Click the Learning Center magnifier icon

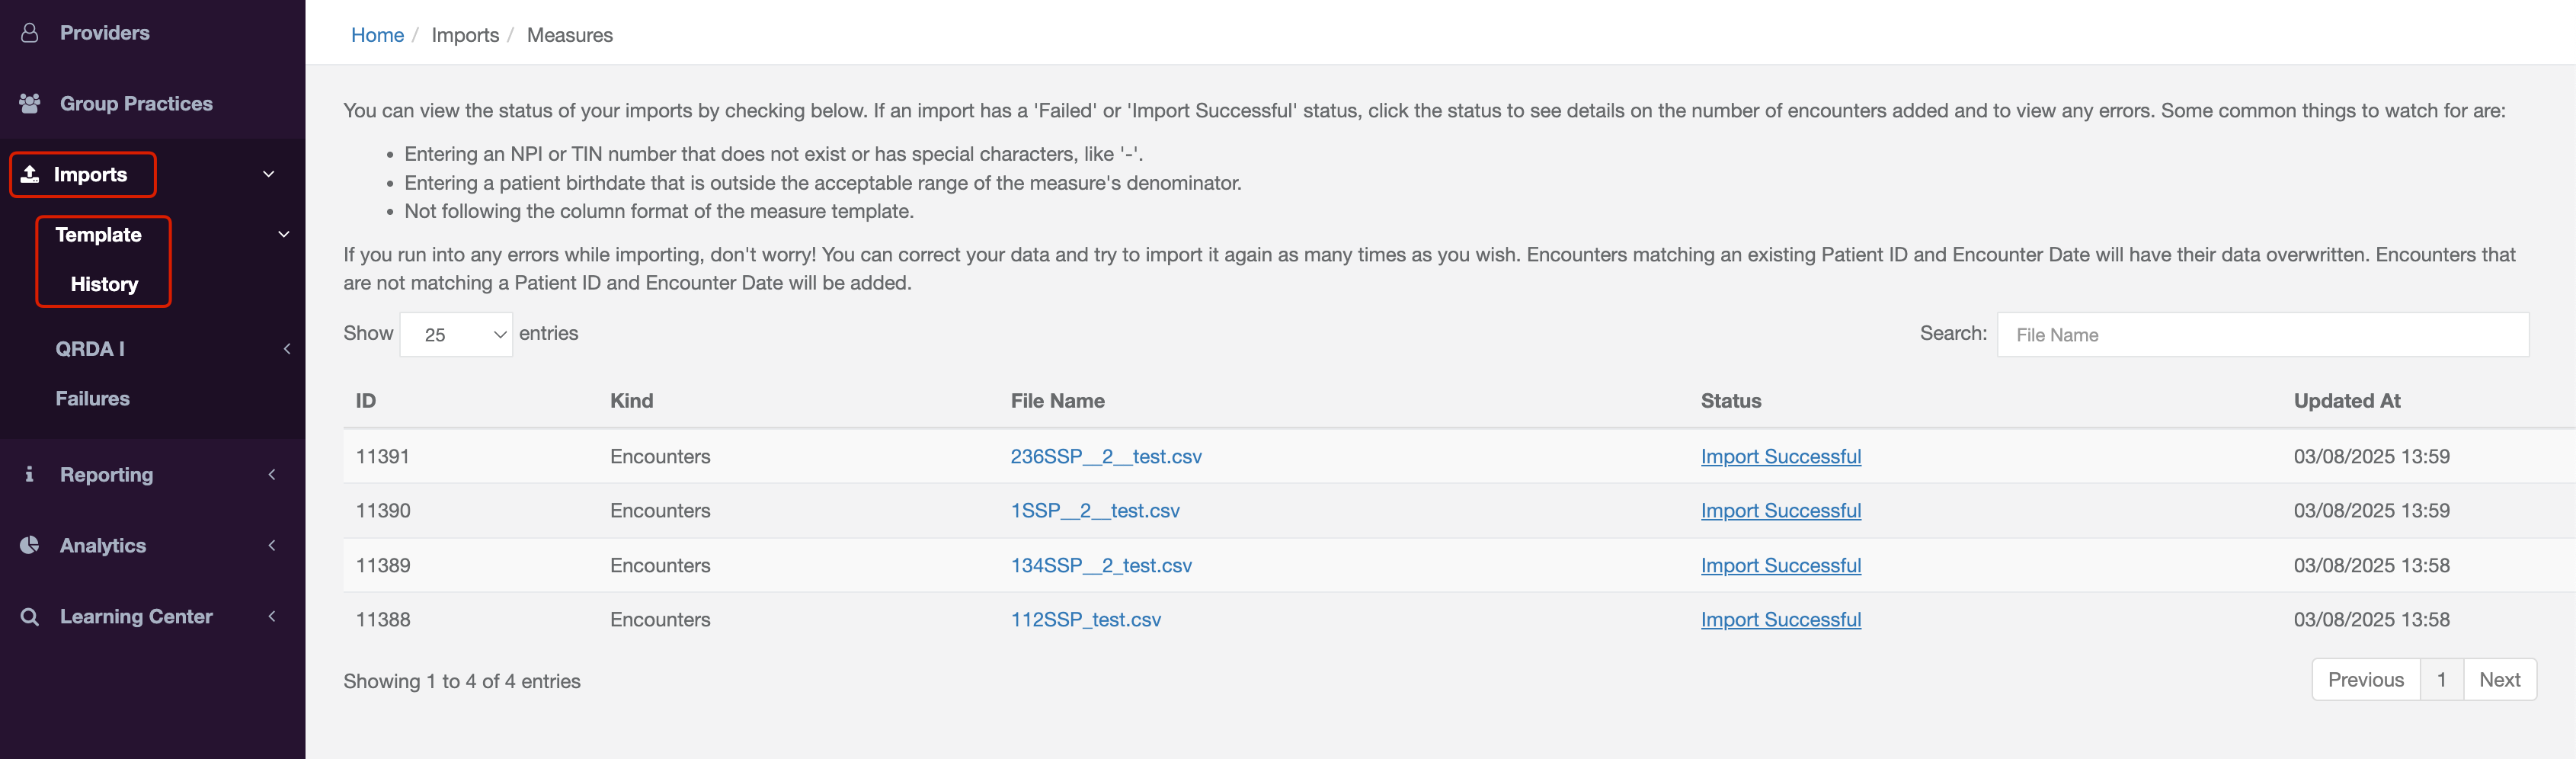click(30, 617)
